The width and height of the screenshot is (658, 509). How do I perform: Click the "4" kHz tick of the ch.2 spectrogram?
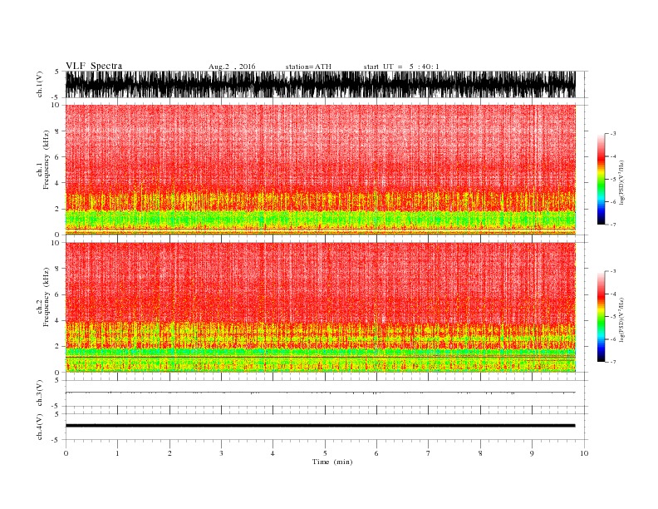pos(58,321)
